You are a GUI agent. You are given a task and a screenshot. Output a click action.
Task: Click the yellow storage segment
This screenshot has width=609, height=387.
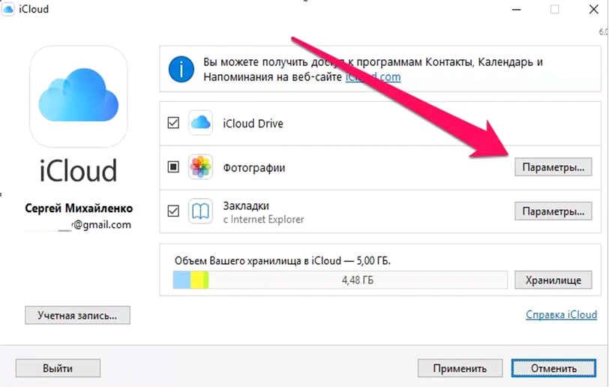(x=197, y=280)
